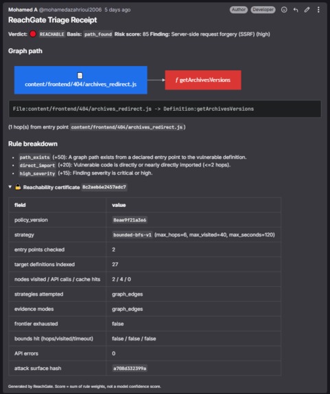Click the Developer badge
The image size is (330, 394).
click(x=263, y=10)
